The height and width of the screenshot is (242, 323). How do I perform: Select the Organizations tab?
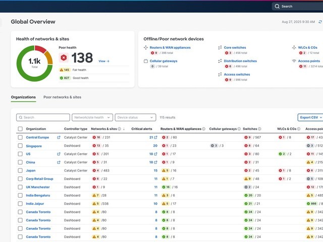[x=23, y=97]
